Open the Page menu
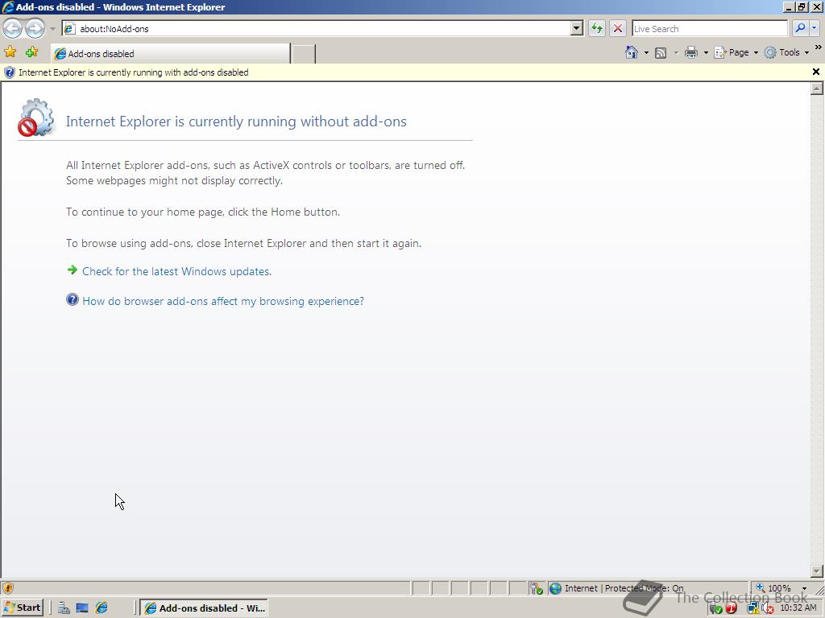Viewport: 825px width, 618px height. pyautogui.click(x=736, y=52)
